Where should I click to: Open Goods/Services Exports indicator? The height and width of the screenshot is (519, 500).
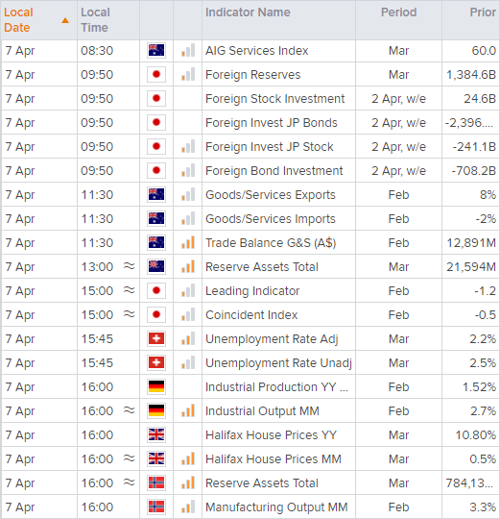[x=271, y=194]
